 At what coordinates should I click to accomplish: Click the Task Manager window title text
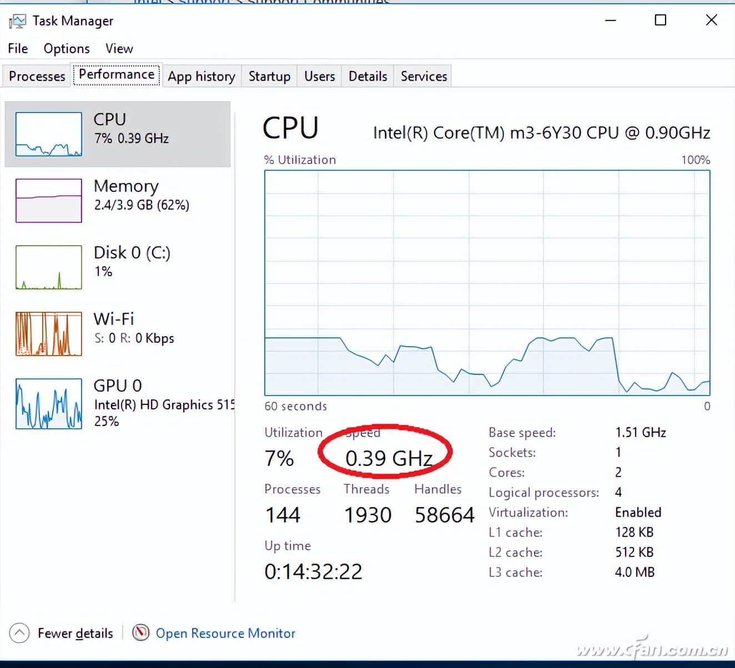(73, 21)
